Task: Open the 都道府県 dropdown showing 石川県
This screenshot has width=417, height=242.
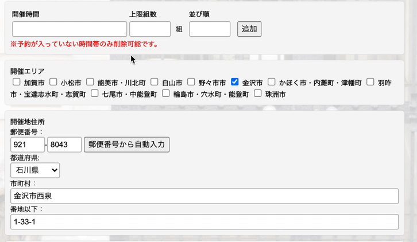Action: [35, 170]
